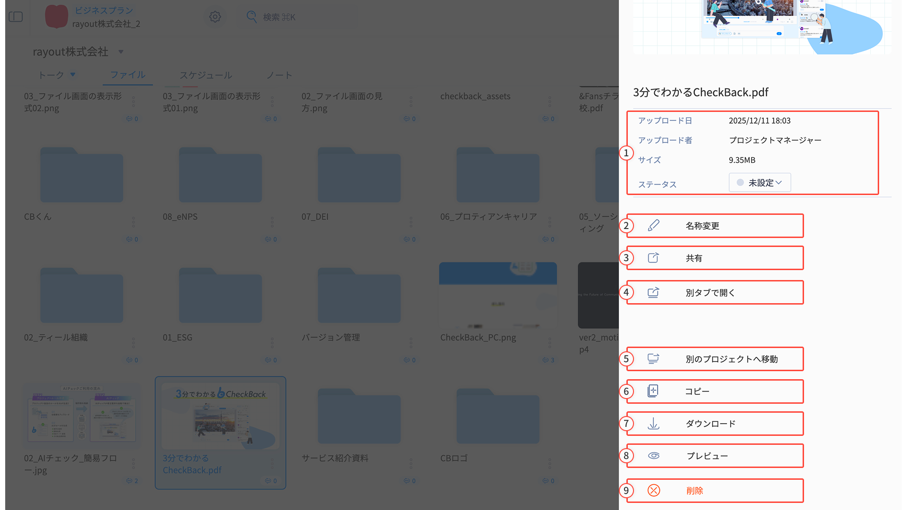Open the options menu for CheckBack_PC.png
This screenshot has width=907, height=510.
coord(550,343)
